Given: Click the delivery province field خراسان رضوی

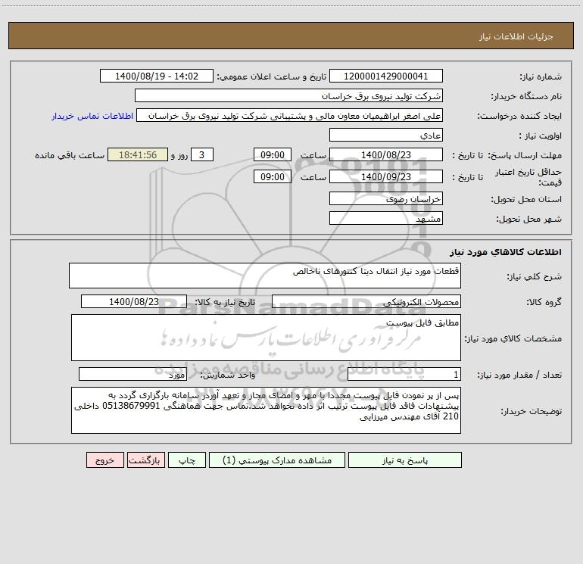Looking at the screenshot, I should (x=386, y=198).
